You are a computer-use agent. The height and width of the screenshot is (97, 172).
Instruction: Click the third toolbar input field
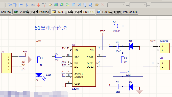coord(161,5)
